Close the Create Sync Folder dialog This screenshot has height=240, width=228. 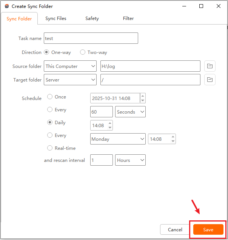click(219, 6)
